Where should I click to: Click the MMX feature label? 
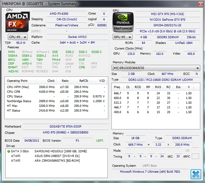click(x=12, y=52)
